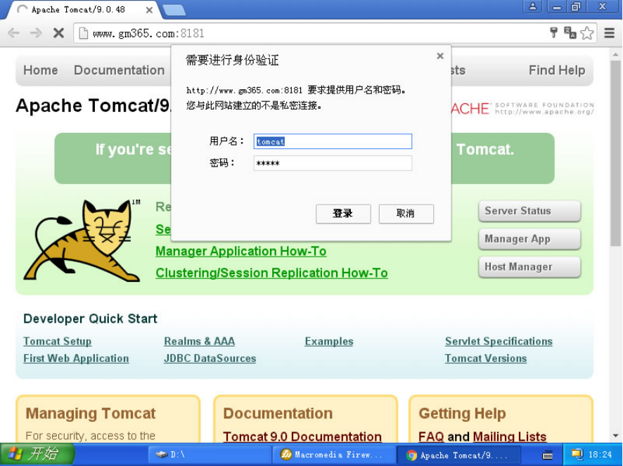The height and width of the screenshot is (466, 623).
Task: Click the browser back arrow
Action: [13, 33]
